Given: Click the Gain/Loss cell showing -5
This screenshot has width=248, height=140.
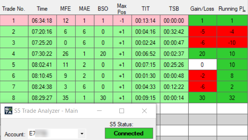Looking at the screenshot, I should [203, 32].
